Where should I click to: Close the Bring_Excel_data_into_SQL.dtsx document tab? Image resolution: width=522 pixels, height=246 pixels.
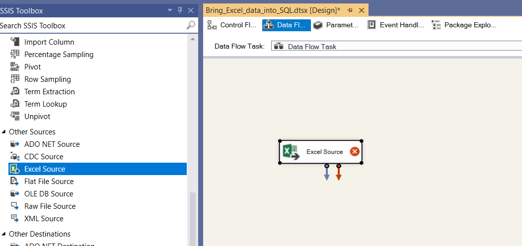click(x=361, y=10)
